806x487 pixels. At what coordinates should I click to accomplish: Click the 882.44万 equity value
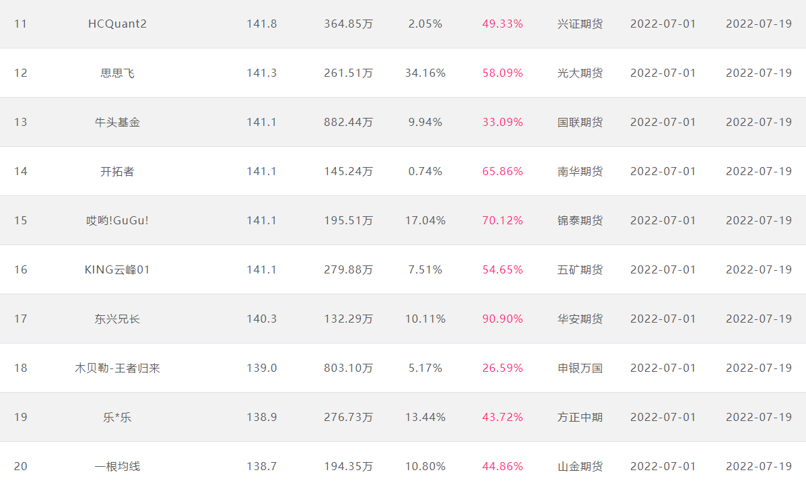(348, 122)
